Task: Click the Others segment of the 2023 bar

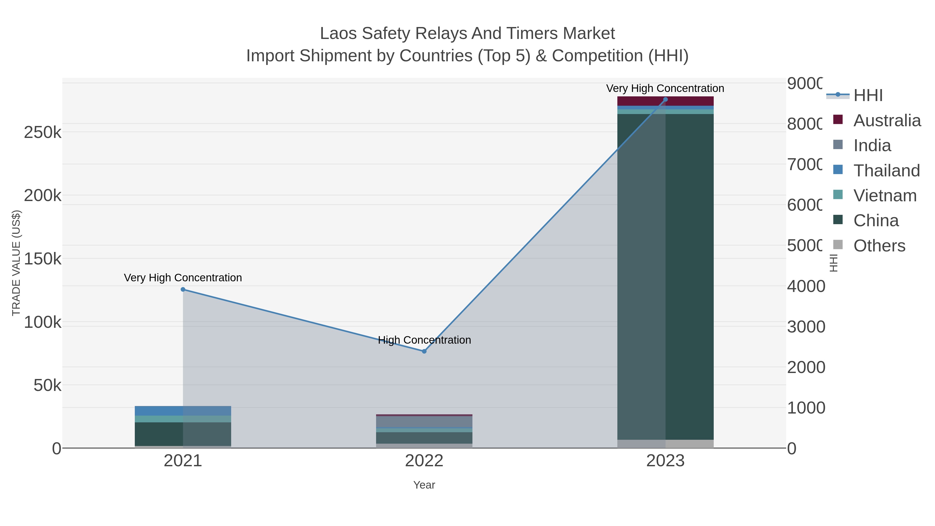Action: 665,444
